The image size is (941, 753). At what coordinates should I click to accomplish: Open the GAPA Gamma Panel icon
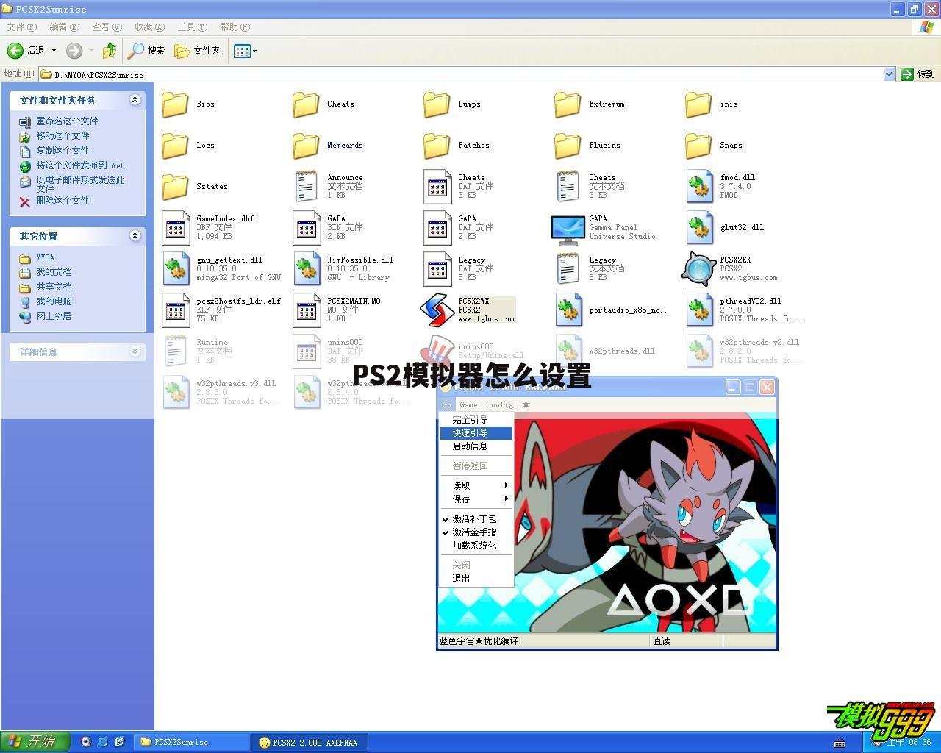pyautogui.click(x=568, y=228)
